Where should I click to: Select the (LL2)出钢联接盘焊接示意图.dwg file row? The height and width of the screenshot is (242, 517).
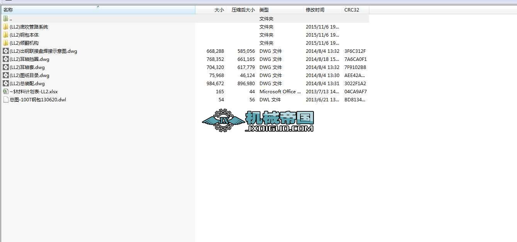(x=43, y=51)
